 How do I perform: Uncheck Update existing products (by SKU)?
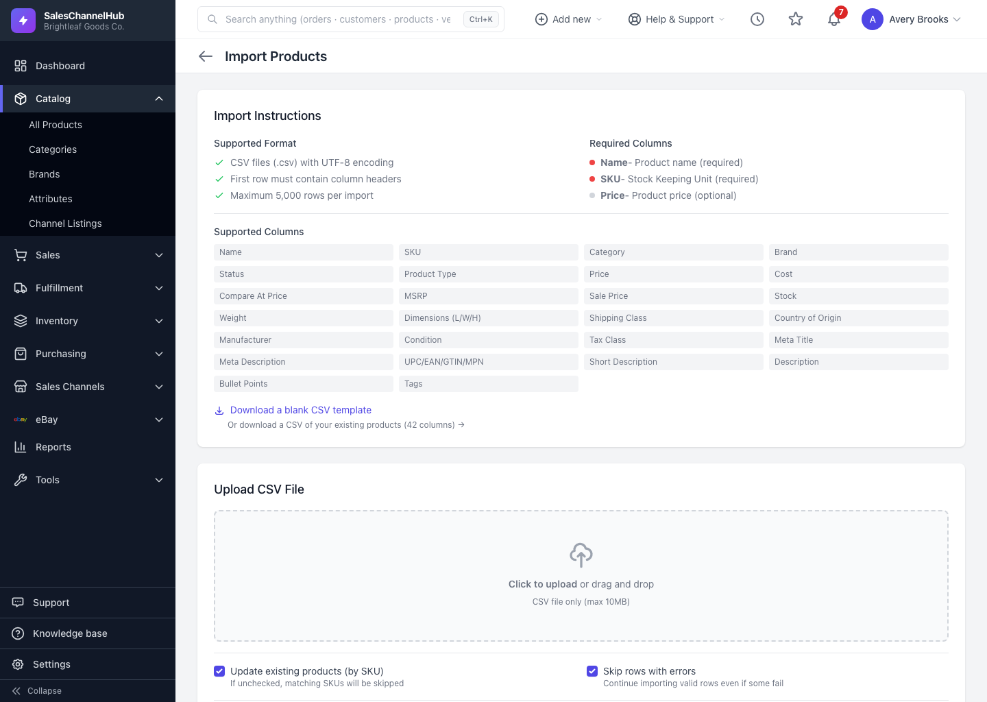[x=219, y=671]
